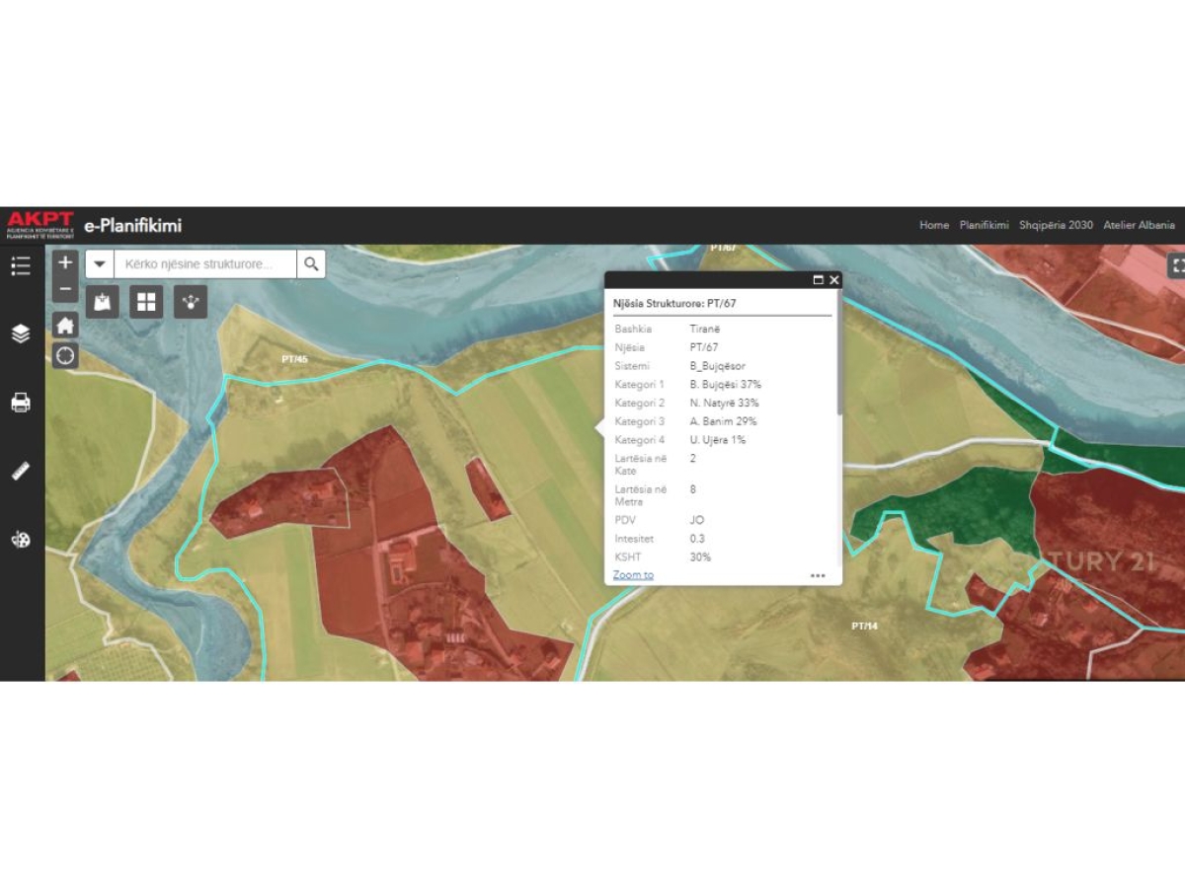Click the Lartësia në Metra label
Image resolution: width=1185 pixels, height=887 pixels.
pos(640,495)
